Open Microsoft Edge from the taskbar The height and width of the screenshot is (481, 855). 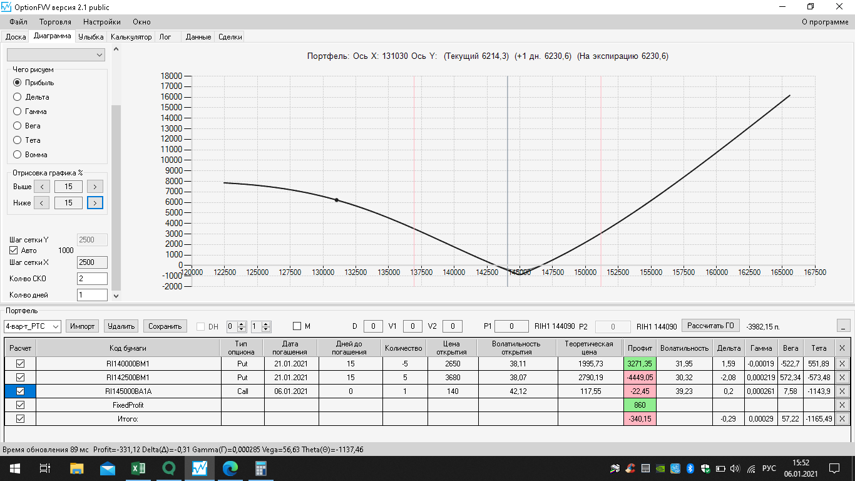230,468
